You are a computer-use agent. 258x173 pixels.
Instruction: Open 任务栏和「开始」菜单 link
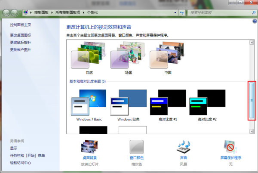coord(28,155)
